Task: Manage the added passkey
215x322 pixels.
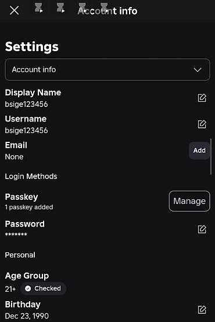Action: pos(189,201)
